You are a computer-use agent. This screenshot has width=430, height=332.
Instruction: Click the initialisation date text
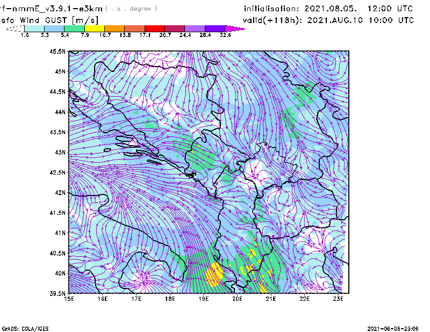coord(328,9)
